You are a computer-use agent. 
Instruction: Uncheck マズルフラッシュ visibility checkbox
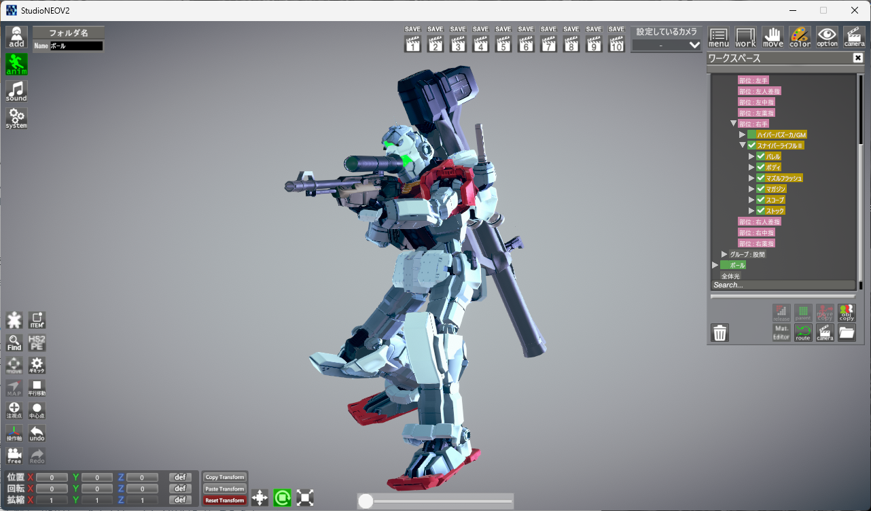point(761,178)
